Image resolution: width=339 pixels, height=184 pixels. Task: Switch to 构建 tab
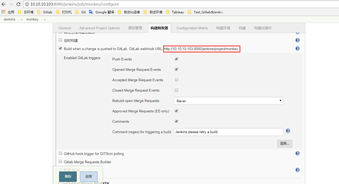(242, 28)
